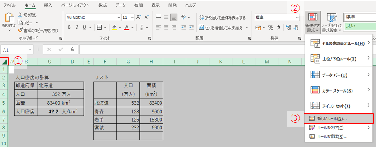Switch to the 表示 tab

click(x=155, y=5)
